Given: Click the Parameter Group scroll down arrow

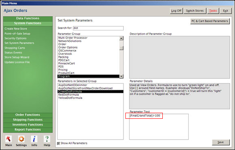Looking at the screenshot, I should (x=121, y=76).
